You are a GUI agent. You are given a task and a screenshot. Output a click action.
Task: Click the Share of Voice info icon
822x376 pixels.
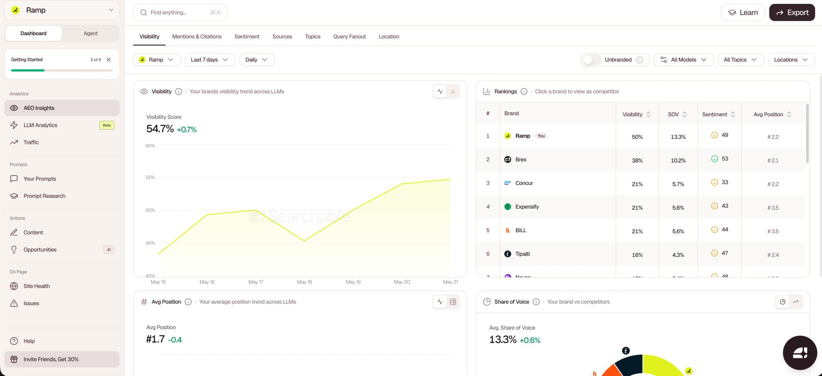coord(536,302)
